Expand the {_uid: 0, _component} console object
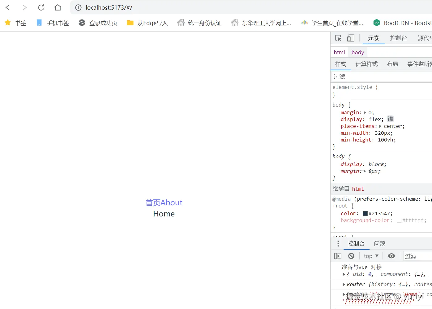The height and width of the screenshot is (309, 432). [x=344, y=274]
